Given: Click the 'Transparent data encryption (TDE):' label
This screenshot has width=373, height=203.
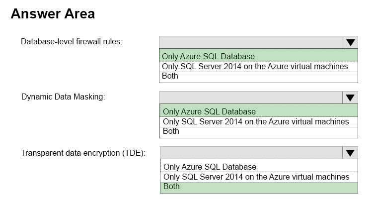Looking at the screenshot, I should coord(83,153).
